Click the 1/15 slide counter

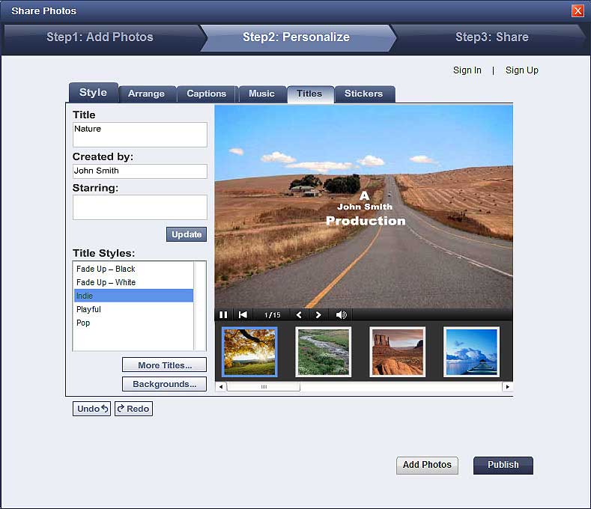pyautogui.click(x=272, y=315)
